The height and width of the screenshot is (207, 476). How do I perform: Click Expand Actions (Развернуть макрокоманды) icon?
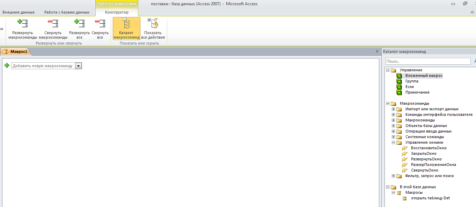pos(23,24)
